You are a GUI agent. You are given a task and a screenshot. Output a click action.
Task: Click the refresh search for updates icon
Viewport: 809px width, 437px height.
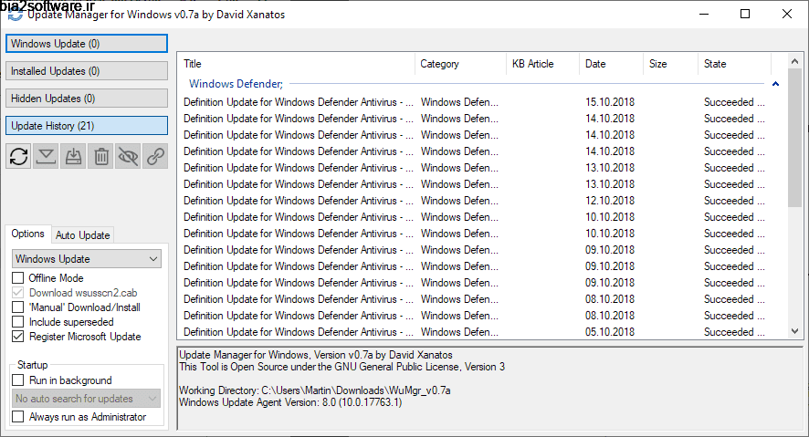click(x=18, y=157)
